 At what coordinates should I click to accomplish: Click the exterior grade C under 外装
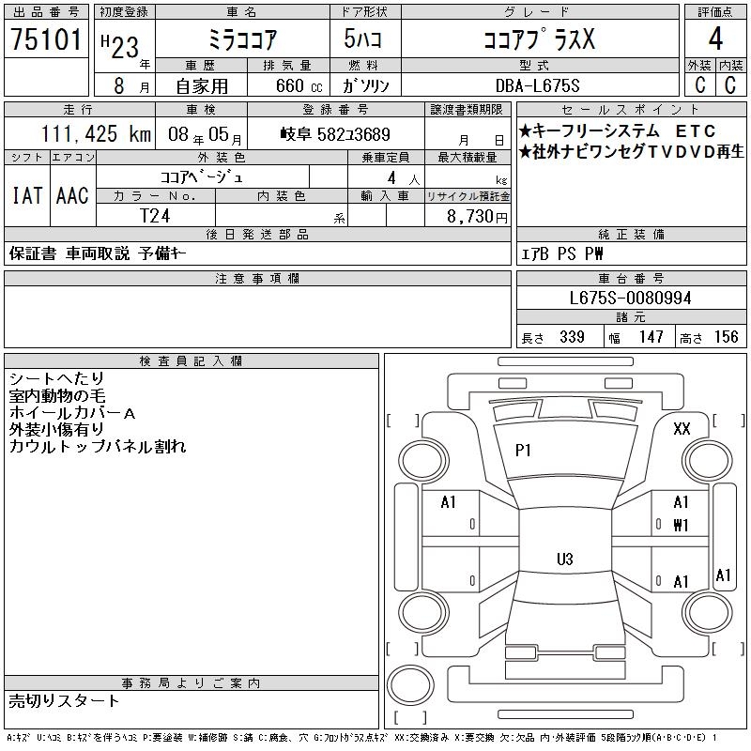[699, 84]
